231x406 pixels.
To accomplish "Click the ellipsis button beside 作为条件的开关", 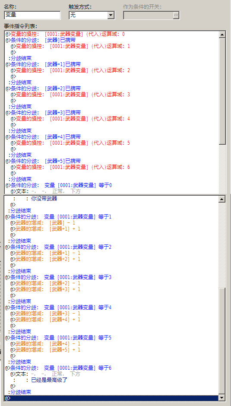I will pyautogui.click(x=176, y=15).
